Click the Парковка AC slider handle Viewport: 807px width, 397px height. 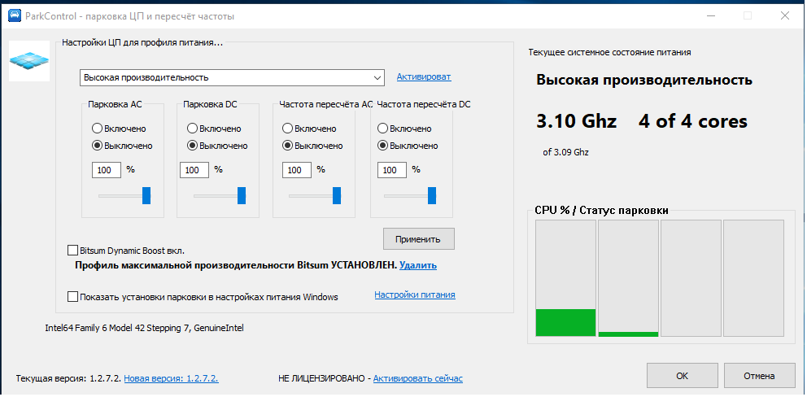pyautogui.click(x=146, y=196)
